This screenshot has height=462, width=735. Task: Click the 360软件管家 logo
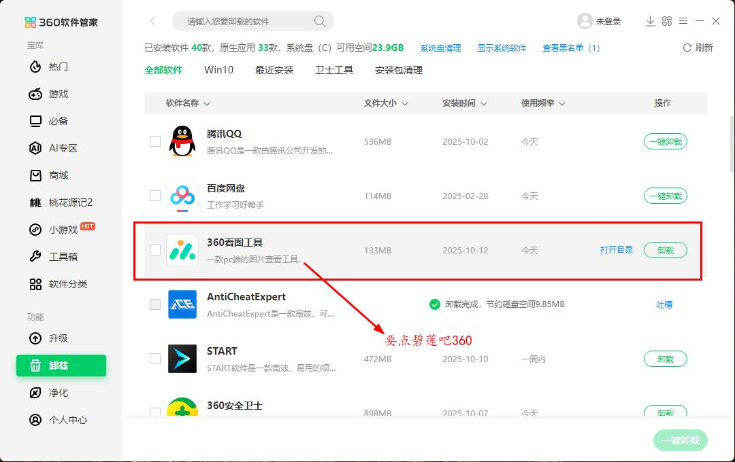[61, 22]
